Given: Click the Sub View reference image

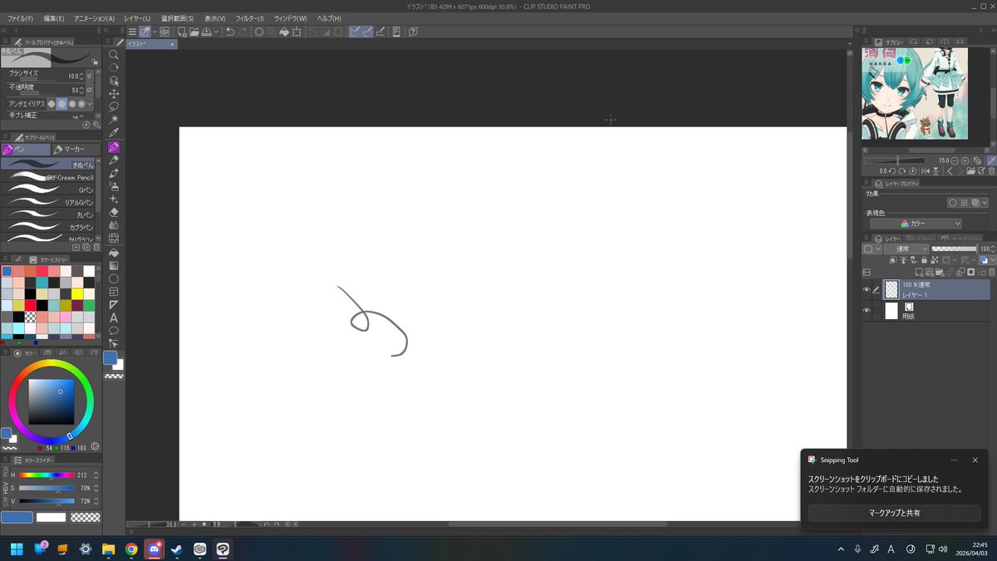Looking at the screenshot, I should point(914,93).
